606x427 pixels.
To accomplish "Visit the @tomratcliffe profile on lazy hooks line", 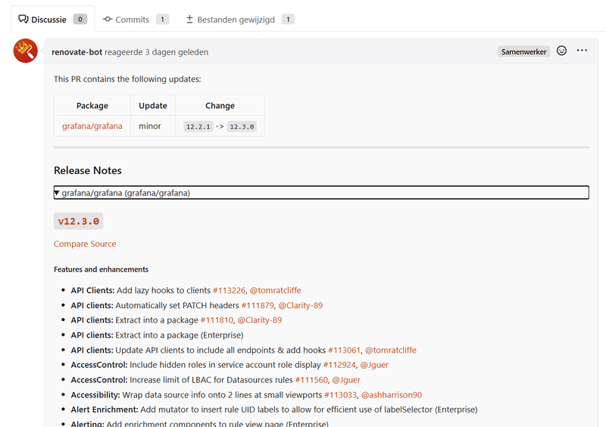I will (x=275, y=290).
